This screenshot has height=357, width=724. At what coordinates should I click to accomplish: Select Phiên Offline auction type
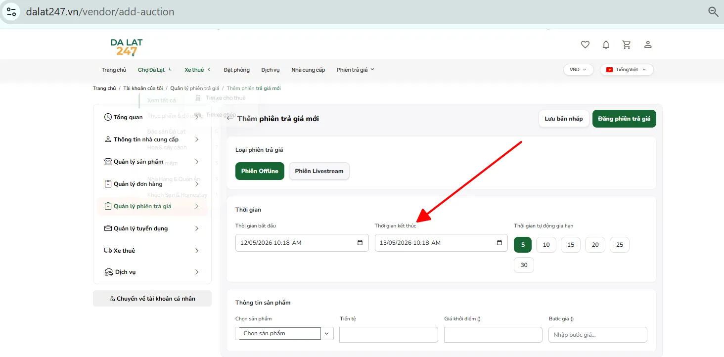click(x=260, y=171)
